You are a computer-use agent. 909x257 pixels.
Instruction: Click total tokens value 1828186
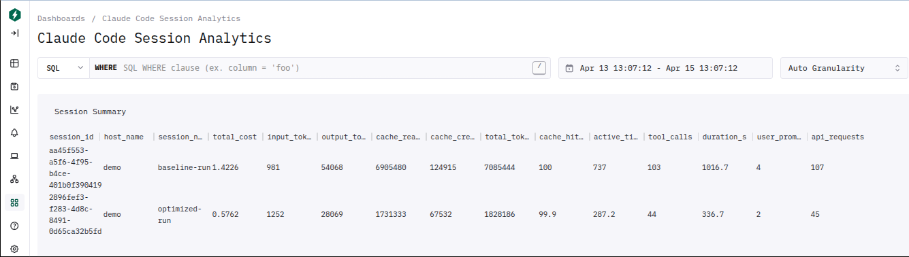[x=500, y=214]
